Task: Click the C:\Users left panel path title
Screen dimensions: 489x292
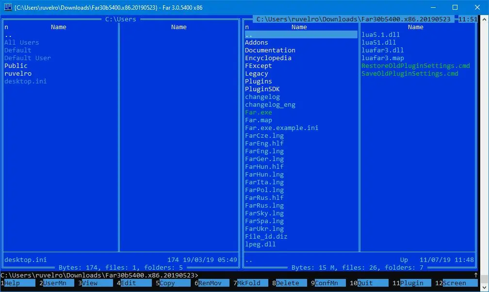Action: (x=121, y=19)
